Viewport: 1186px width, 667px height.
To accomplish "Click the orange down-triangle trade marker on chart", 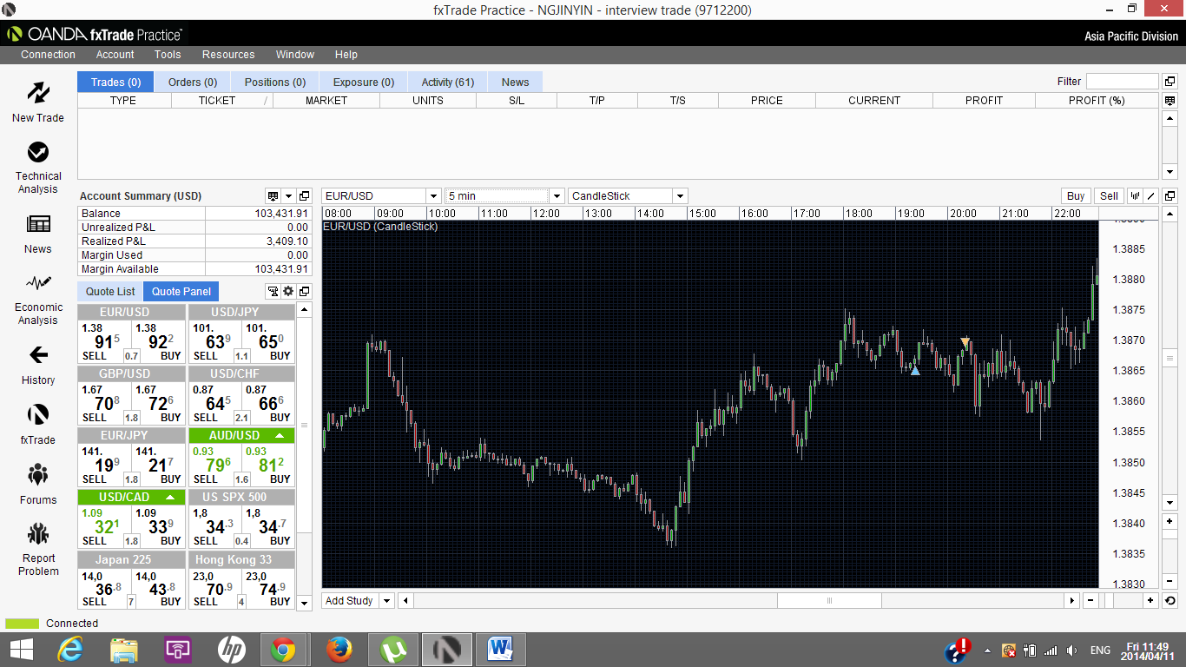I will [x=965, y=342].
